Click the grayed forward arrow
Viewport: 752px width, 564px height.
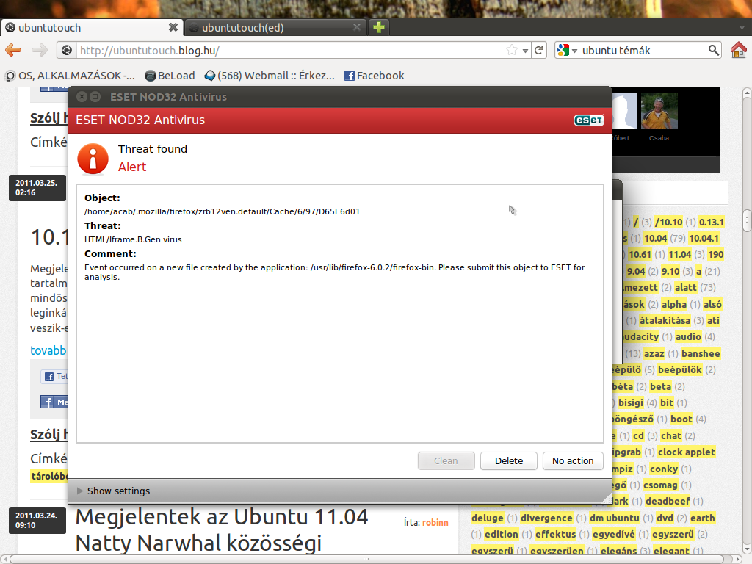coord(40,50)
